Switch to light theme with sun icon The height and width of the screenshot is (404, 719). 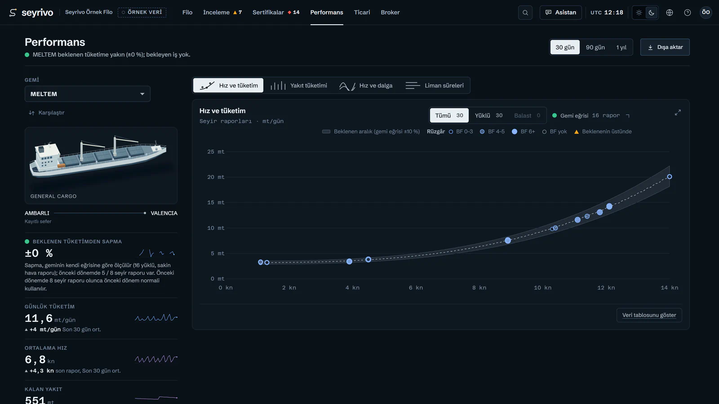click(639, 13)
